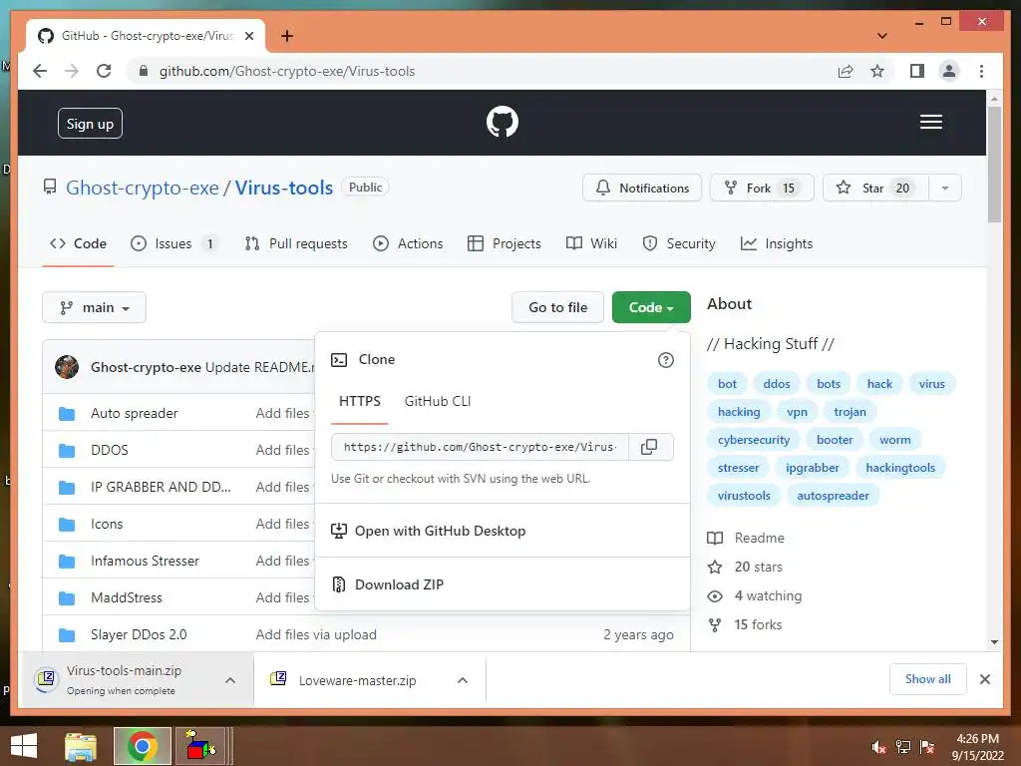Open the Chrome profile avatar
The height and width of the screenshot is (766, 1021).
tap(949, 71)
